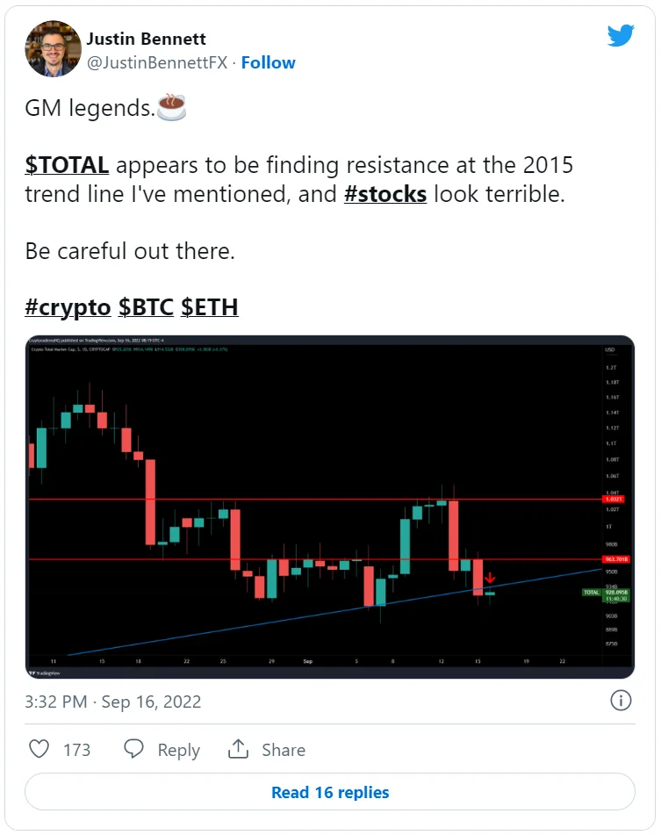The image size is (661, 835).
Task: Open the tweet info circle icon
Action: [621, 700]
